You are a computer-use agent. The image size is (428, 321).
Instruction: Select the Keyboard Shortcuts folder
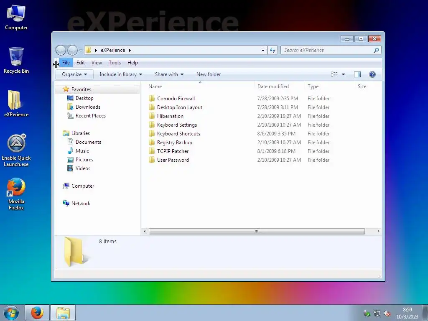[x=178, y=134]
